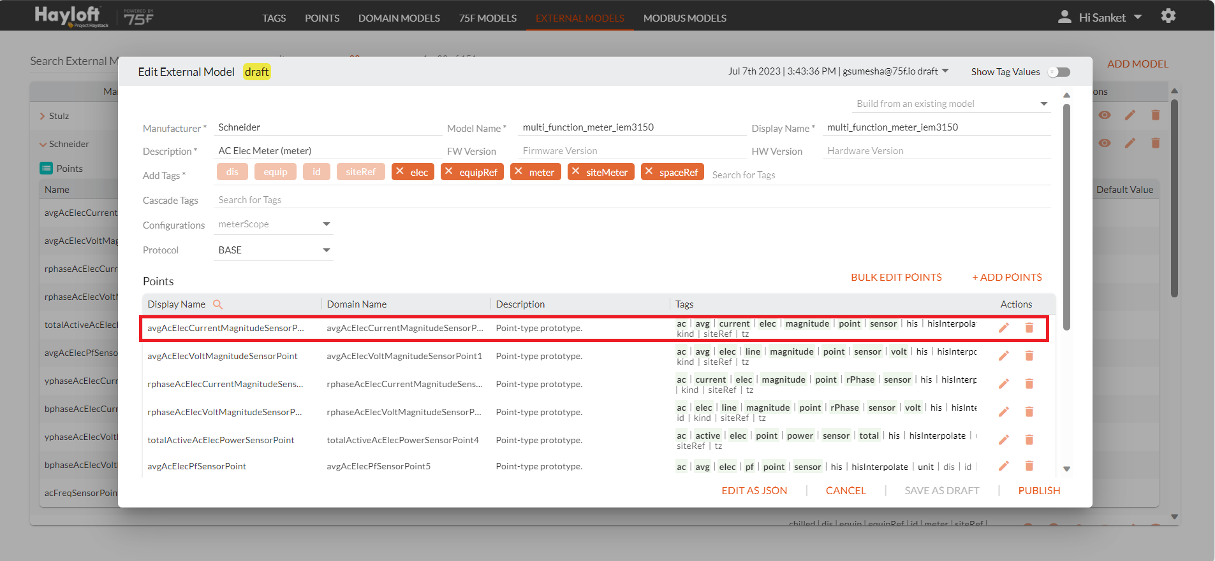Focus the Display Name input field
The image size is (1215, 561).
(x=936, y=127)
